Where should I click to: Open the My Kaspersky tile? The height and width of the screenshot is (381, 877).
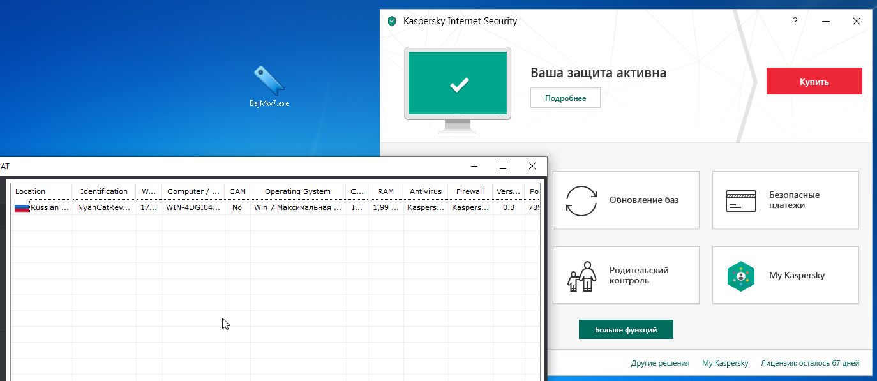(786, 275)
